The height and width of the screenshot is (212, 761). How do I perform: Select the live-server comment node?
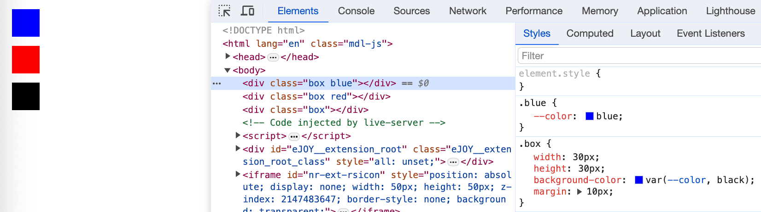tap(344, 123)
